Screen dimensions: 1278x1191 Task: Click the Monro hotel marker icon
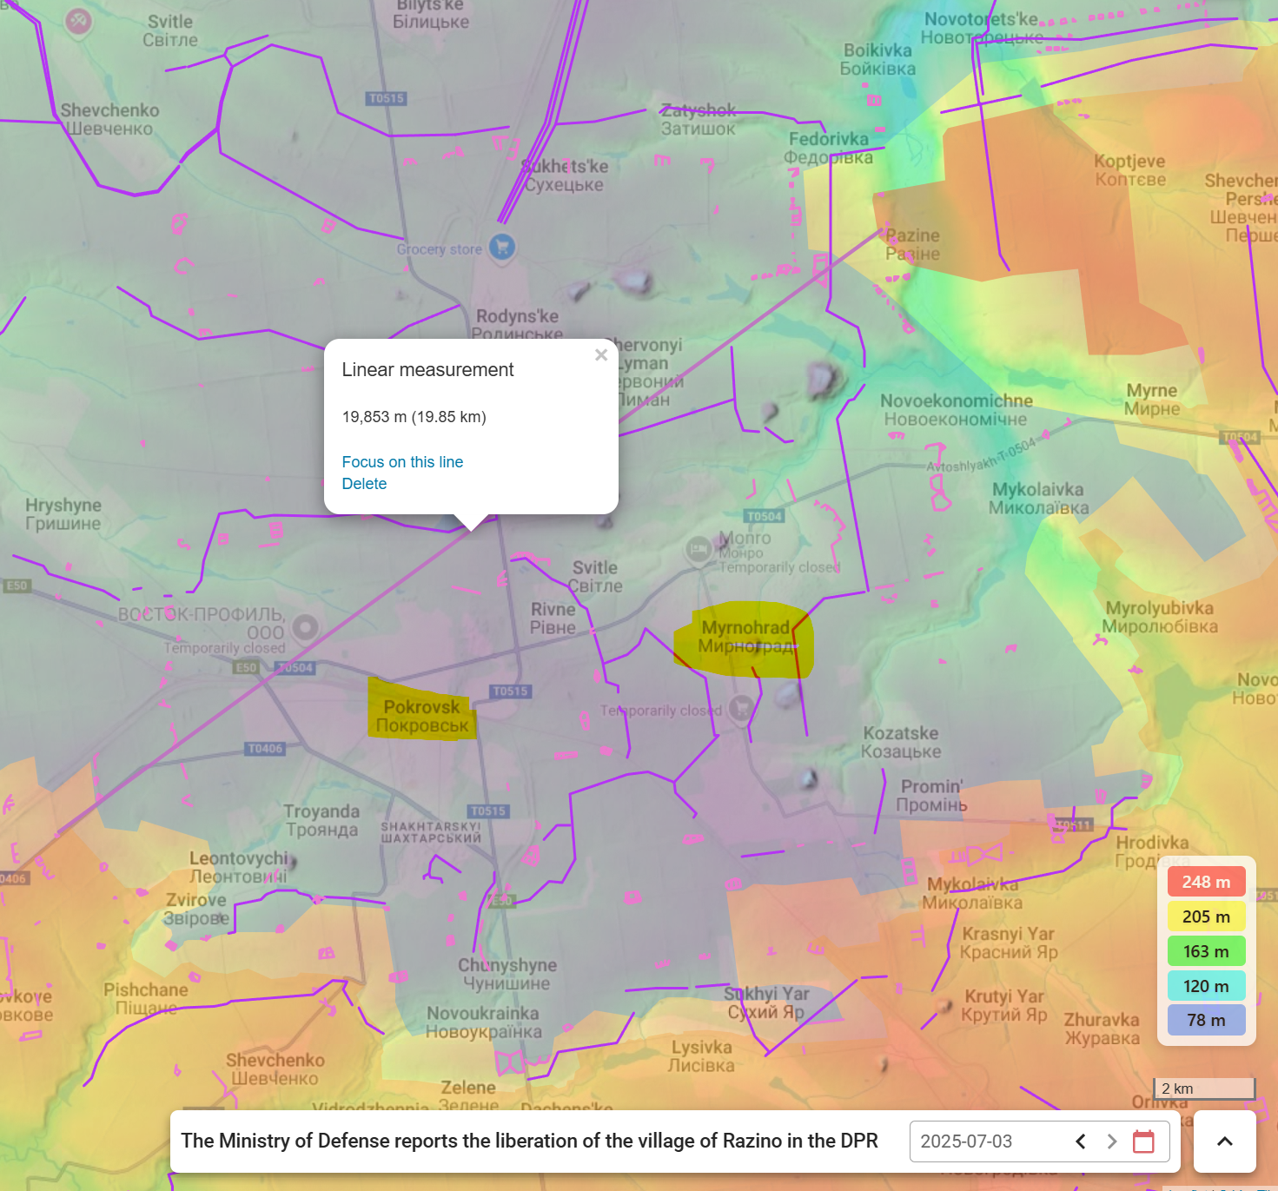699,550
